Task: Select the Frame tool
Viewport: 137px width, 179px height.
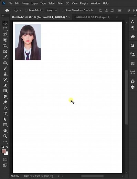Action: pos(5,51)
